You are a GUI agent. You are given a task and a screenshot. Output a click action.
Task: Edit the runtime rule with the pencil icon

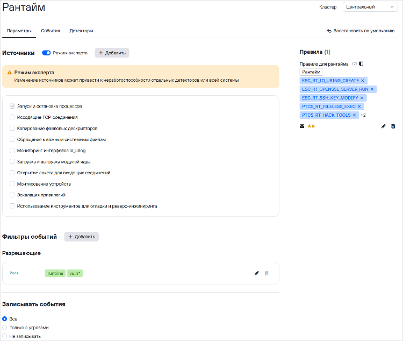pos(384,126)
